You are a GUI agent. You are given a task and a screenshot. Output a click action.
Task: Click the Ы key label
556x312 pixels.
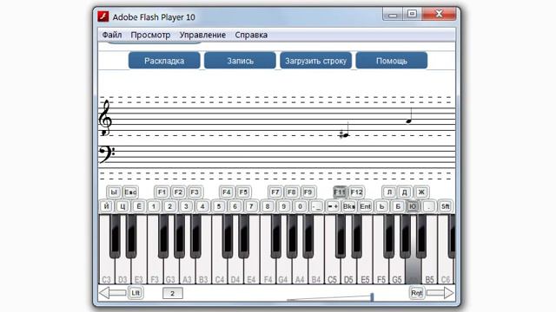tap(114, 192)
